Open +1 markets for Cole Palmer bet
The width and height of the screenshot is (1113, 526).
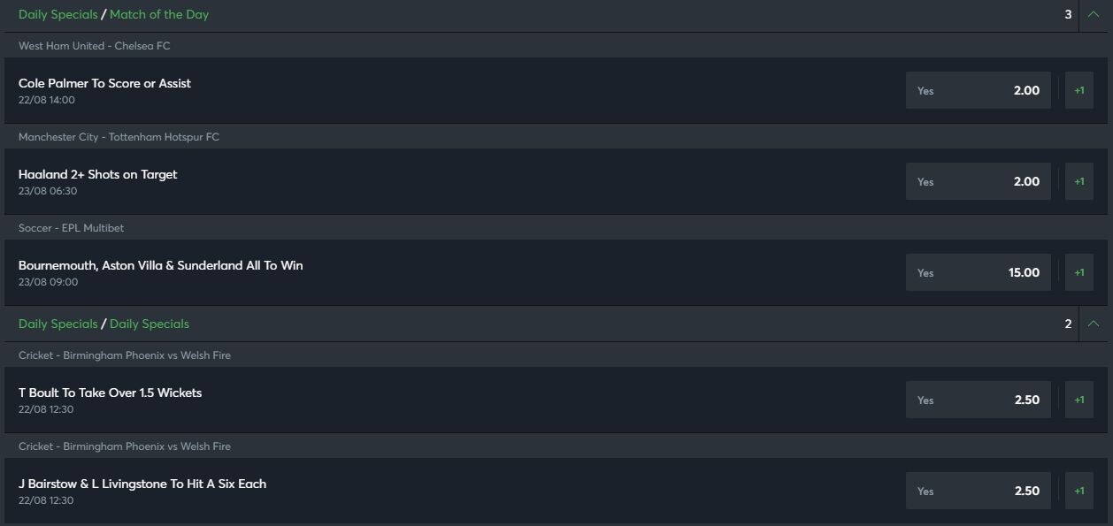click(1079, 90)
